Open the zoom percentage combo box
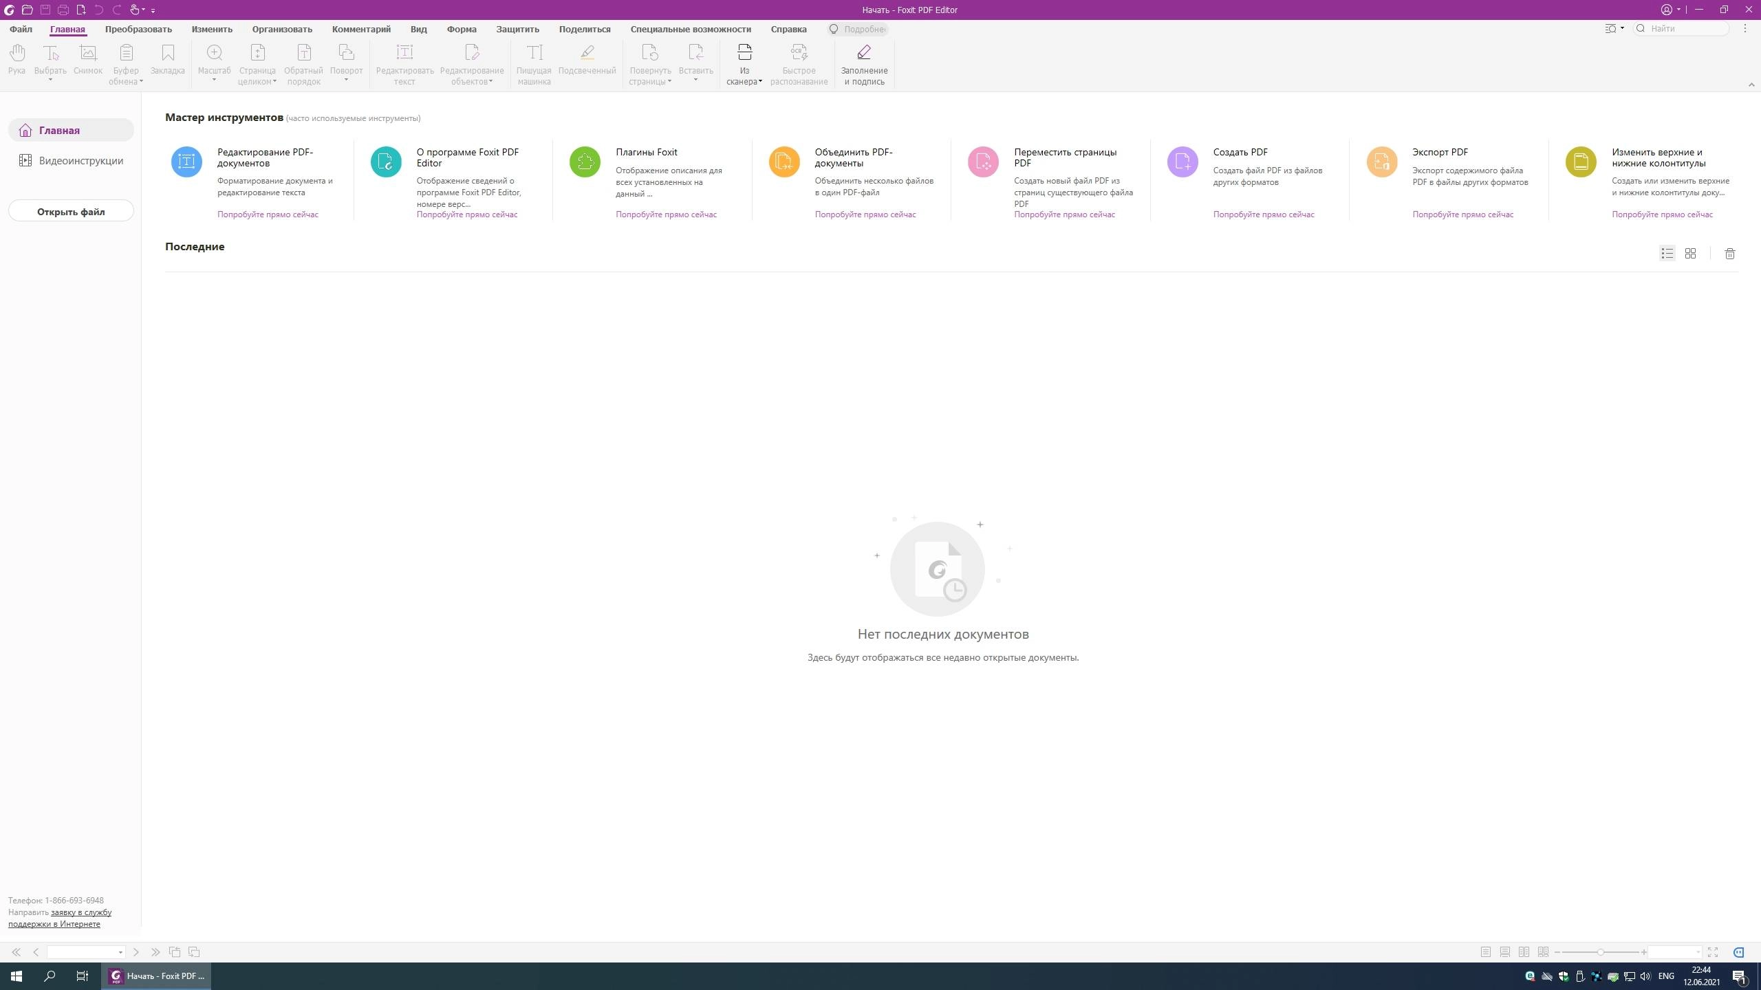Image resolution: width=1761 pixels, height=990 pixels. click(1675, 952)
